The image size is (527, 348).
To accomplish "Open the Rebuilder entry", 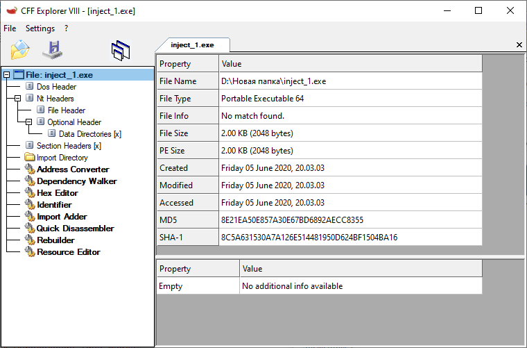I will 55,240.
